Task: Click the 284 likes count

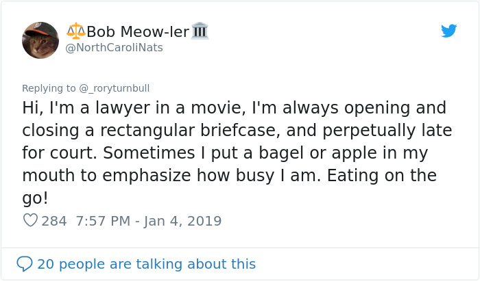Action: pos(53,221)
